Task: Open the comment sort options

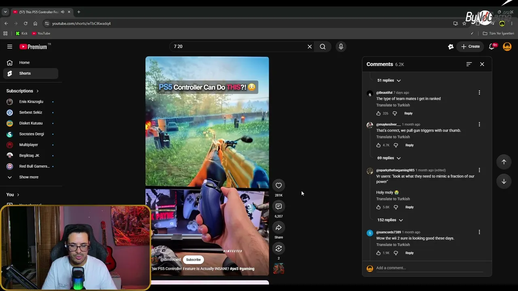Action: 469,64
